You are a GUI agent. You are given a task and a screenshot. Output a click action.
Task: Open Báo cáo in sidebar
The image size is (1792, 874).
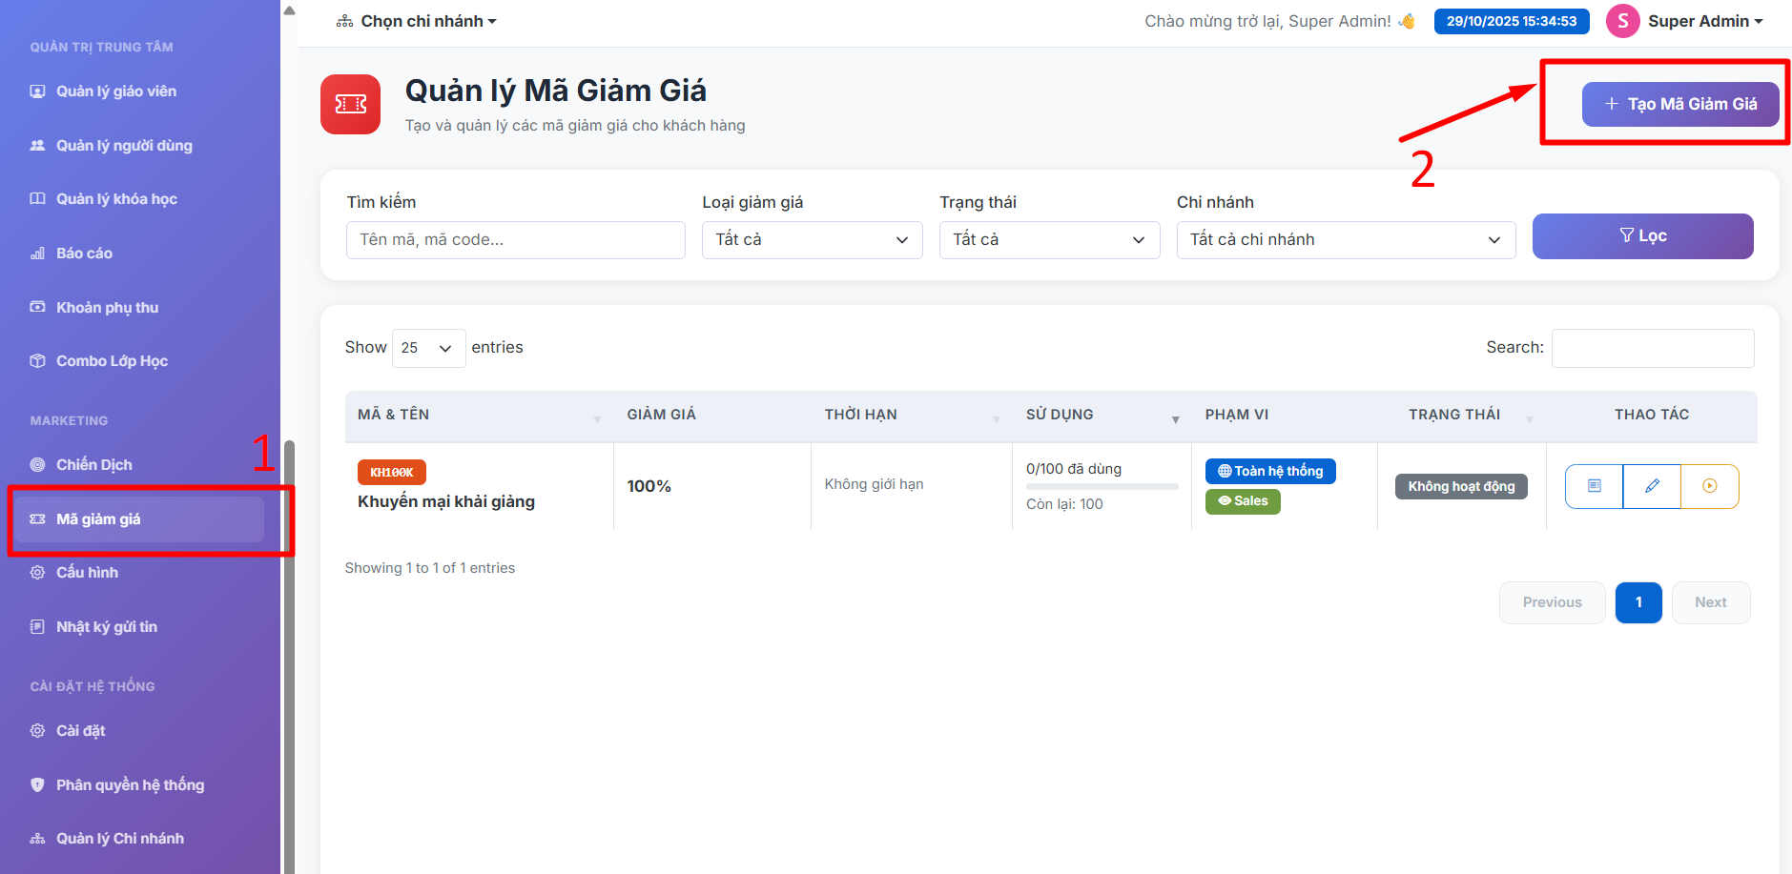[84, 254]
